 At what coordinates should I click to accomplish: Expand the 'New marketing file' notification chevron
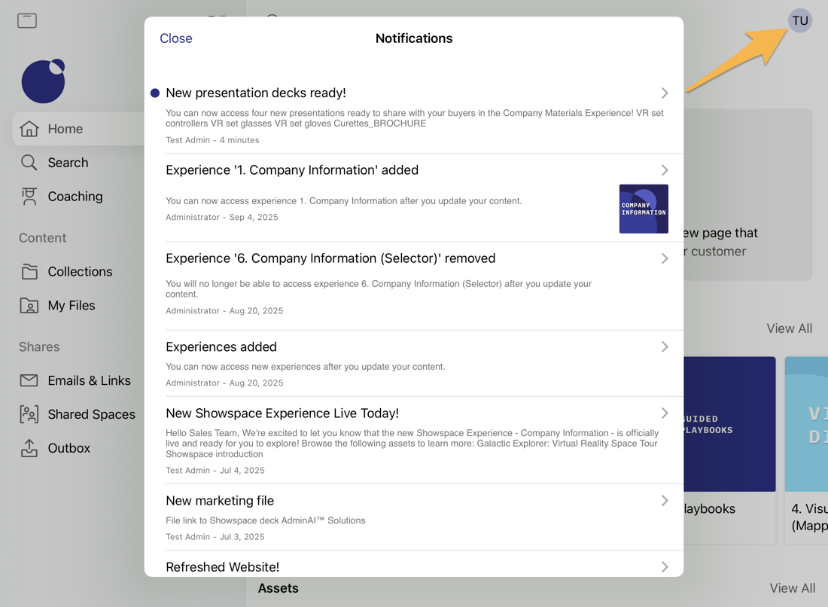[665, 499]
